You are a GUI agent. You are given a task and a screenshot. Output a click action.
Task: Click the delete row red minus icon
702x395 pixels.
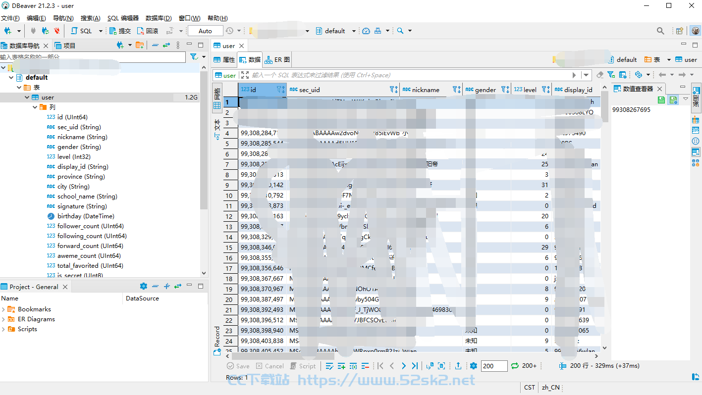pos(365,366)
